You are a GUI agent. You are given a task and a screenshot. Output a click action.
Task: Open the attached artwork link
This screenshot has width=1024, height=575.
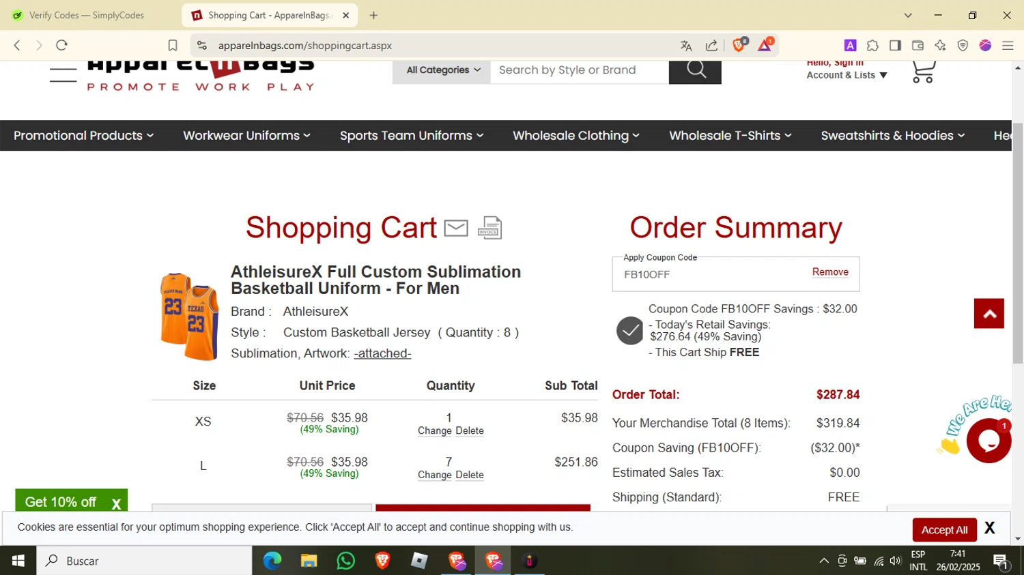pyautogui.click(x=382, y=353)
